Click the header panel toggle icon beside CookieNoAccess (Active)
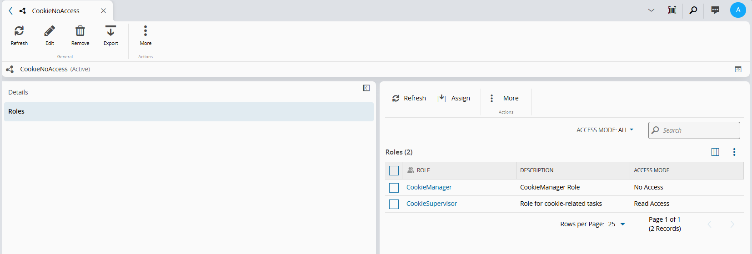The height and width of the screenshot is (254, 752). point(738,70)
